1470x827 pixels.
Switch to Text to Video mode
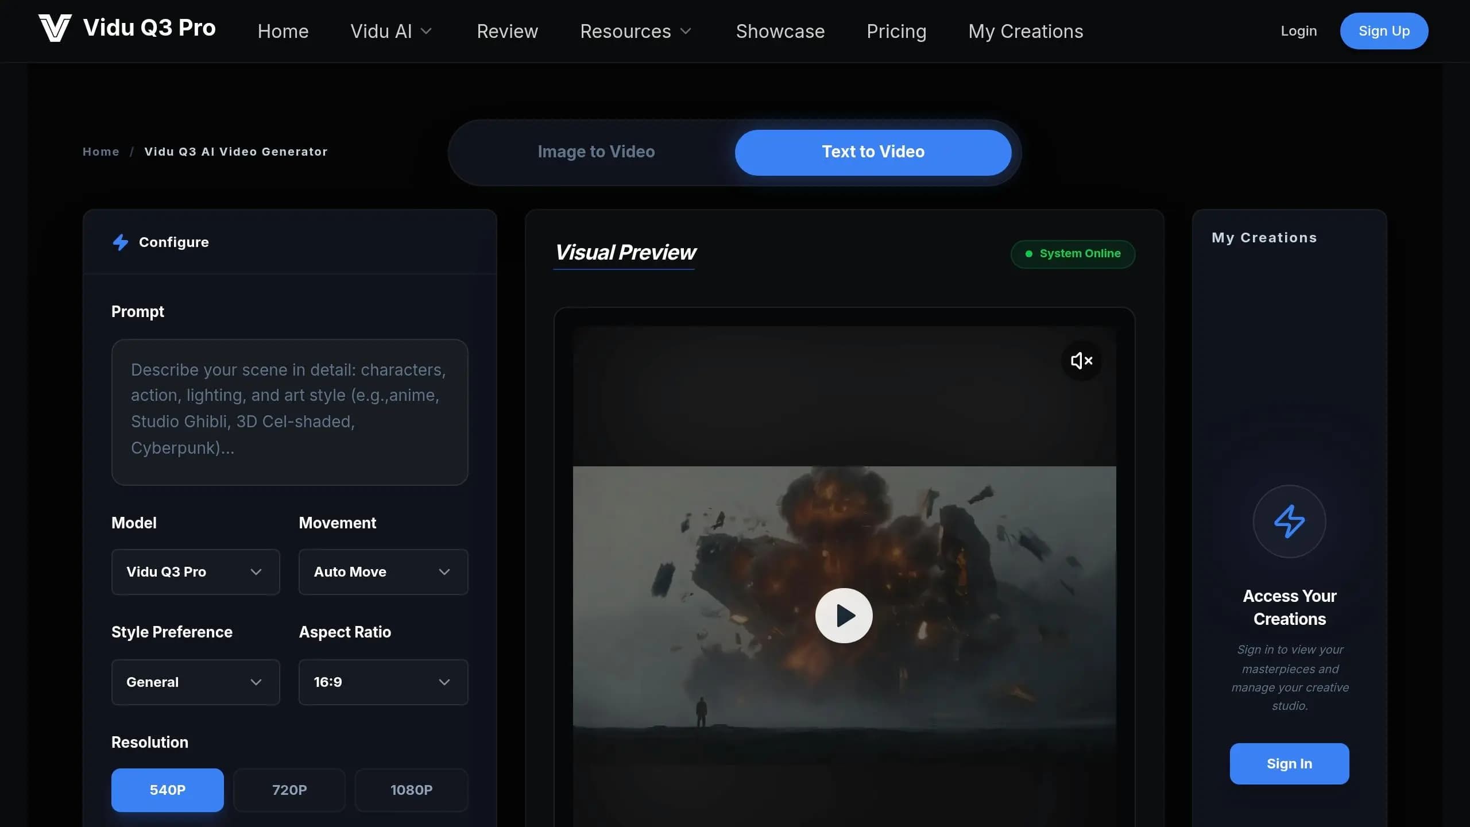[x=873, y=152]
